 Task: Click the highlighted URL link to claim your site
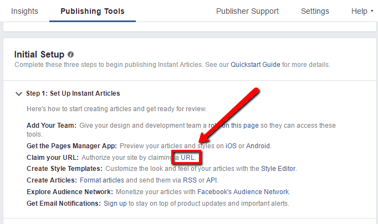tap(188, 158)
